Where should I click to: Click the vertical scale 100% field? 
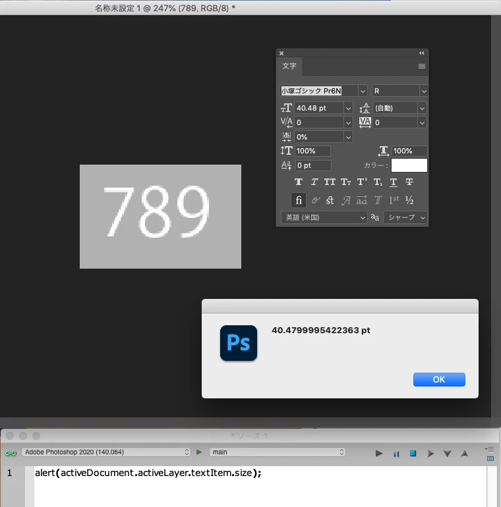click(x=312, y=151)
